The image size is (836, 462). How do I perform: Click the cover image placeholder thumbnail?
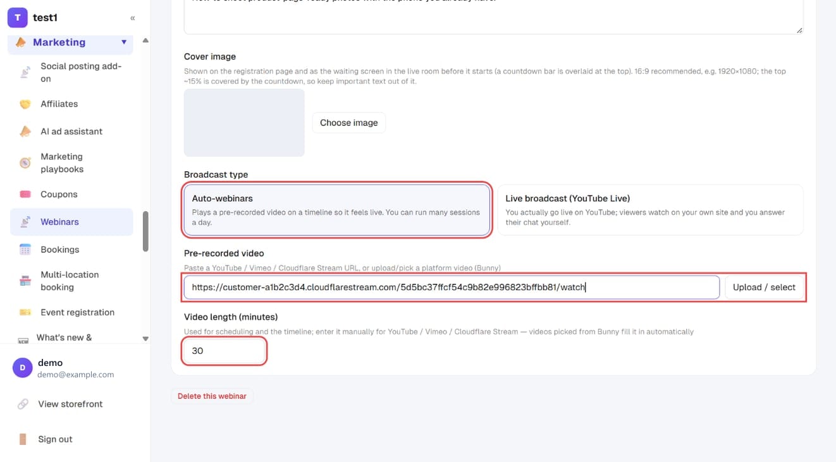(x=244, y=123)
